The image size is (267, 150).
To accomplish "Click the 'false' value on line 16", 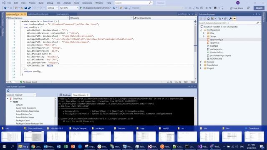I will click(x=50, y=65).
